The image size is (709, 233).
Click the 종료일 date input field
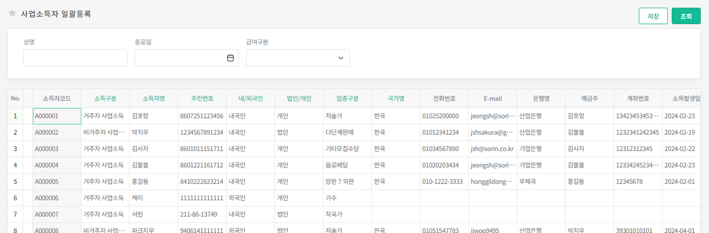pyautogui.click(x=180, y=58)
